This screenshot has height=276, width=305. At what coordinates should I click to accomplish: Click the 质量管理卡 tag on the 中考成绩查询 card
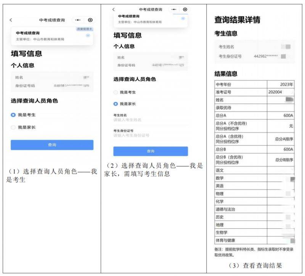[84, 29]
